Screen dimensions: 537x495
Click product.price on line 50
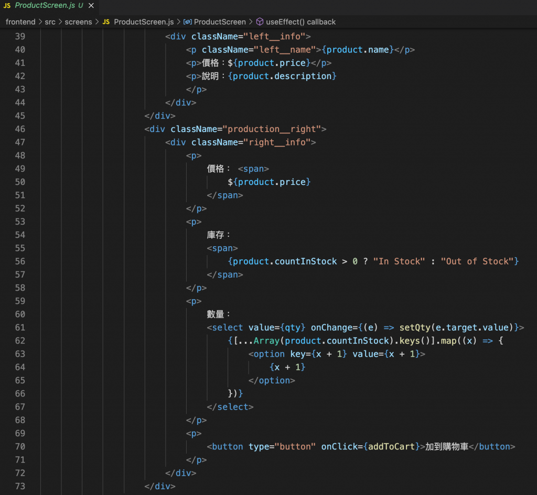pos(272,182)
